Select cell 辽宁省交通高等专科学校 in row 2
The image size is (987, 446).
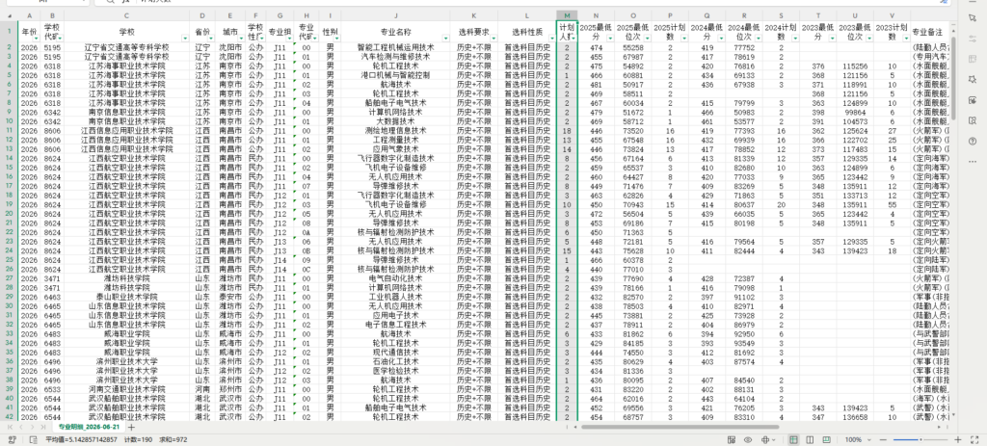(126, 47)
